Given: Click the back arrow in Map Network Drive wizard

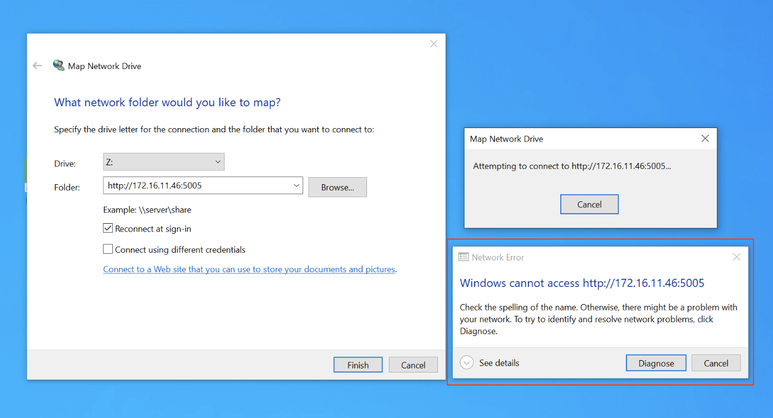Looking at the screenshot, I should pos(37,66).
